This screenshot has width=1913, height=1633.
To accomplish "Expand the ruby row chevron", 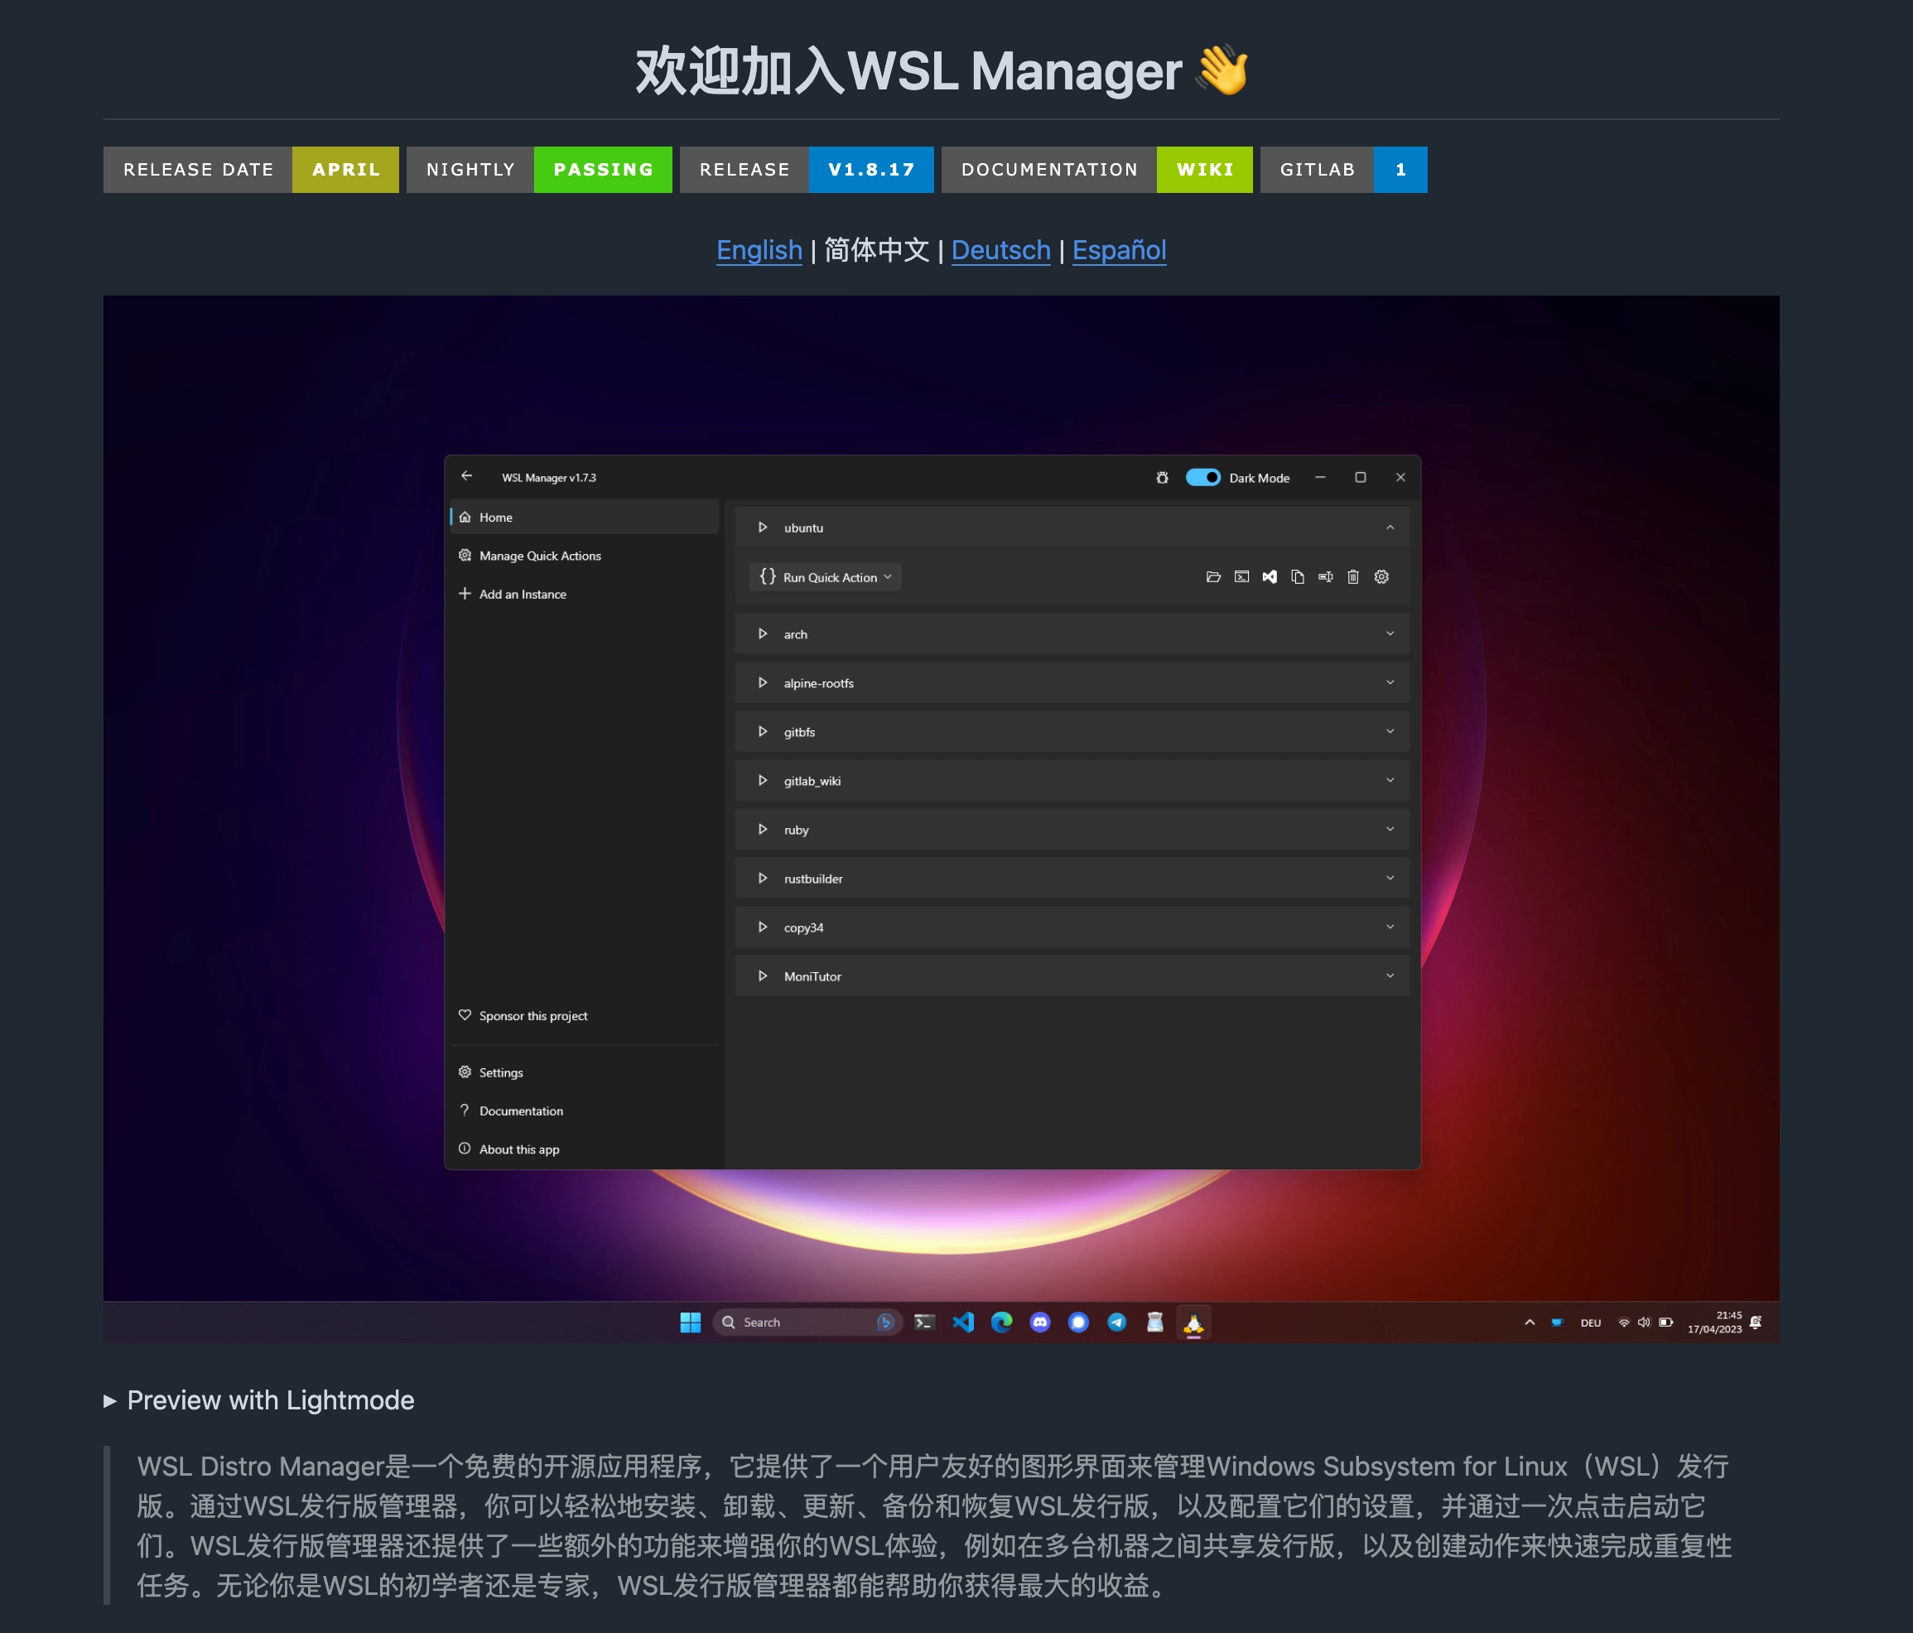I will [x=1390, y=830].
